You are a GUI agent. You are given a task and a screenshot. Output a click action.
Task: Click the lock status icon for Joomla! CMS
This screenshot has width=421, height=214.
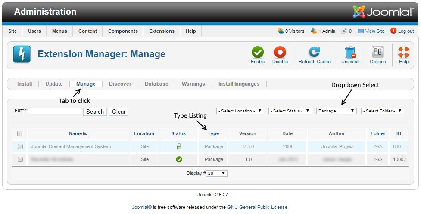(x=179, y=146)
